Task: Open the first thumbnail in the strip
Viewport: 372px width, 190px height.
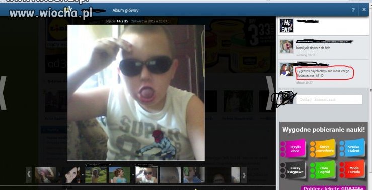Action: tap(45, 175)
